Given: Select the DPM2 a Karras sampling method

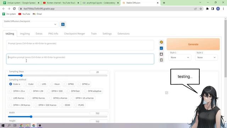Looking at the screenshot, I should coord(59,98).
